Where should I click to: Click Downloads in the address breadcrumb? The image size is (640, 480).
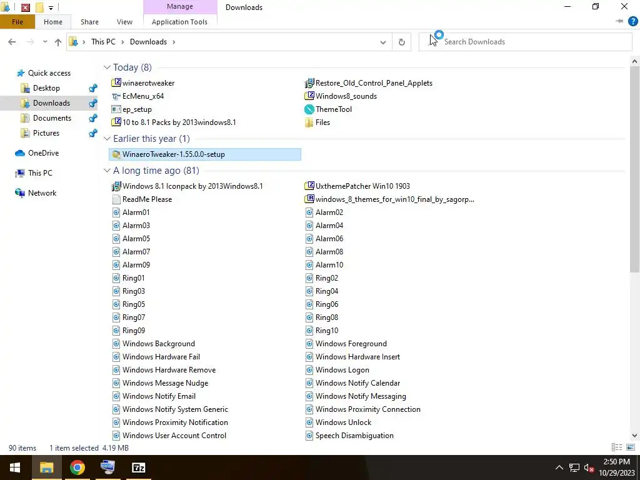coord(148,42)
